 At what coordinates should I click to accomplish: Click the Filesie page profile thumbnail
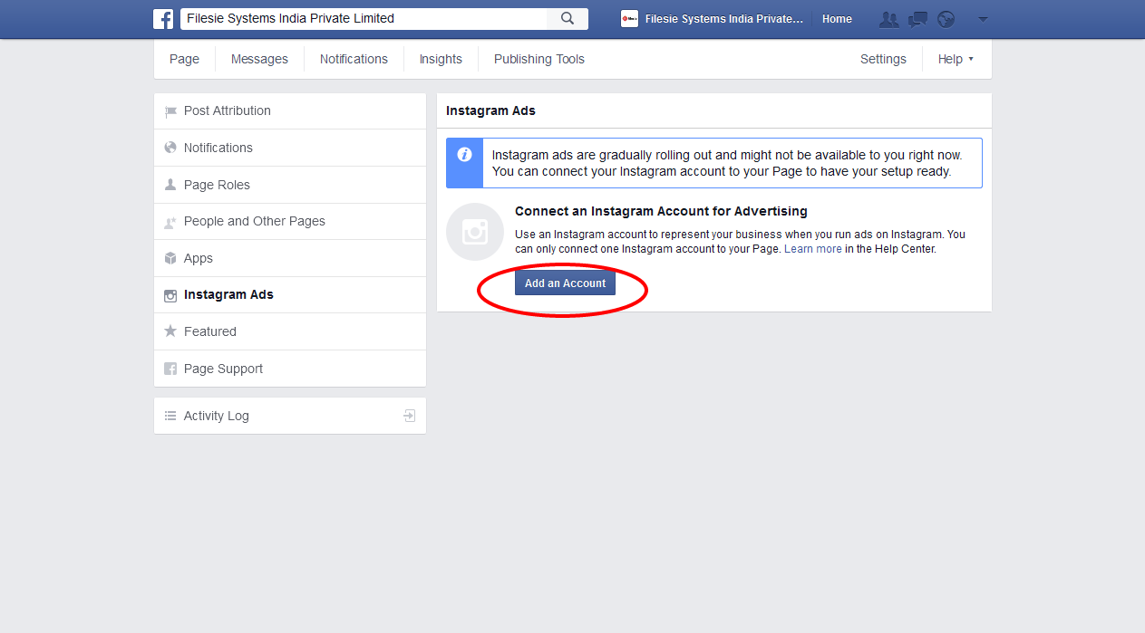[629, 19]
